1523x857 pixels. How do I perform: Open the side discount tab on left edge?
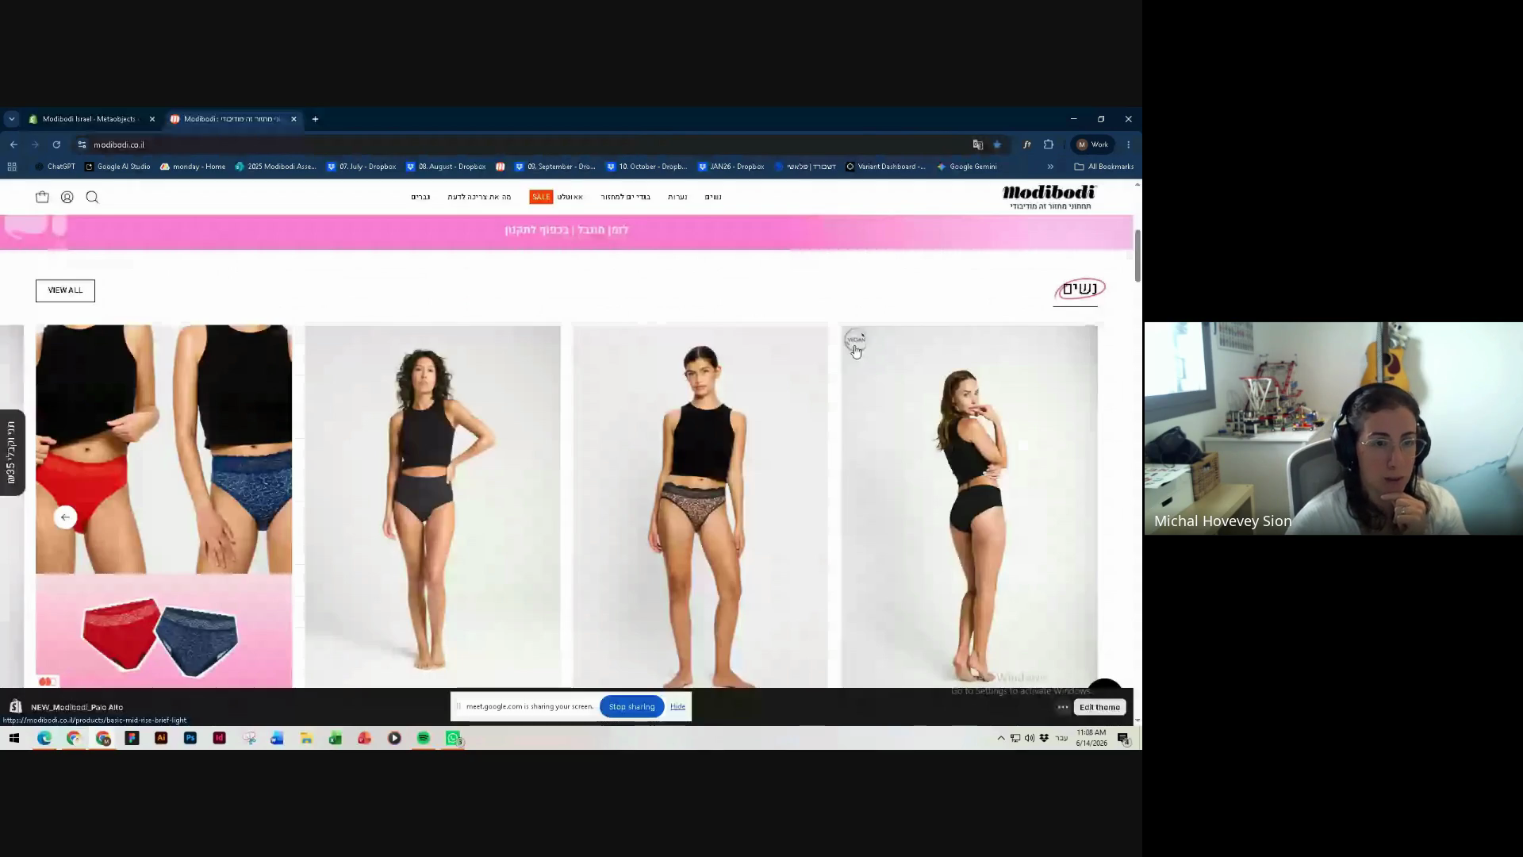coord(12,452)
